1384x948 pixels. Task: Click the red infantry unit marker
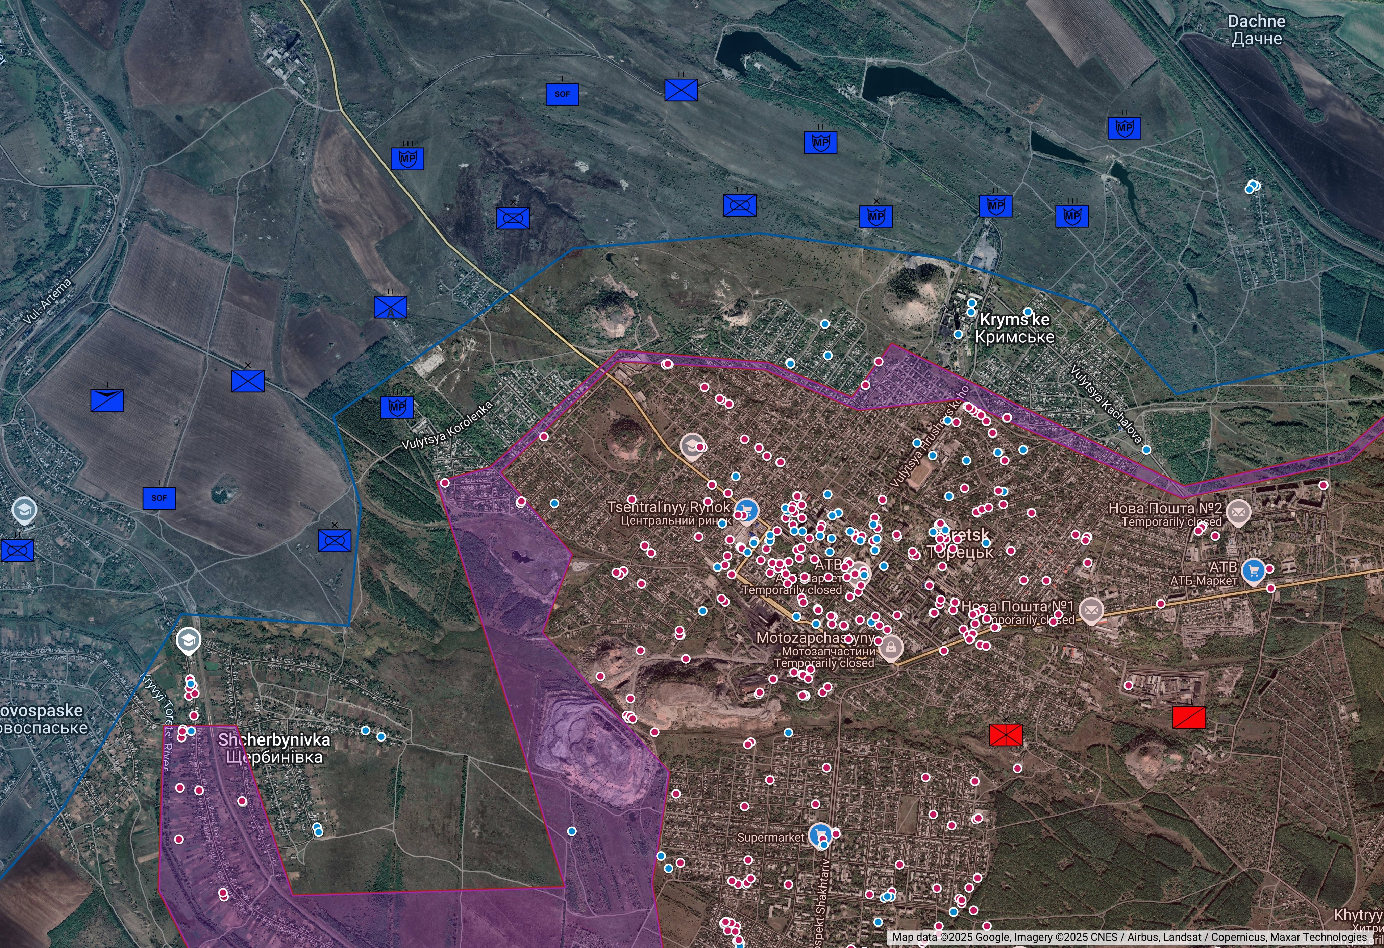point(1006,735)
